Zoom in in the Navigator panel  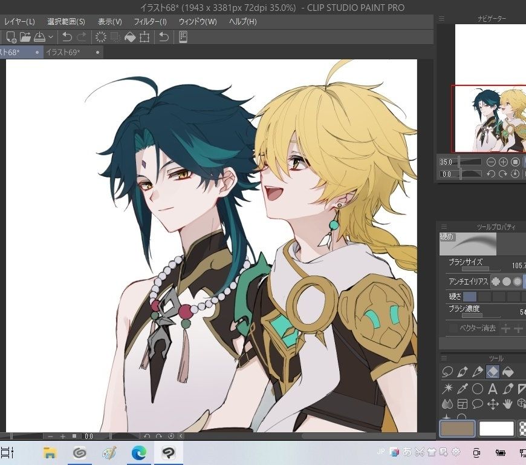(x=503, y=162)
